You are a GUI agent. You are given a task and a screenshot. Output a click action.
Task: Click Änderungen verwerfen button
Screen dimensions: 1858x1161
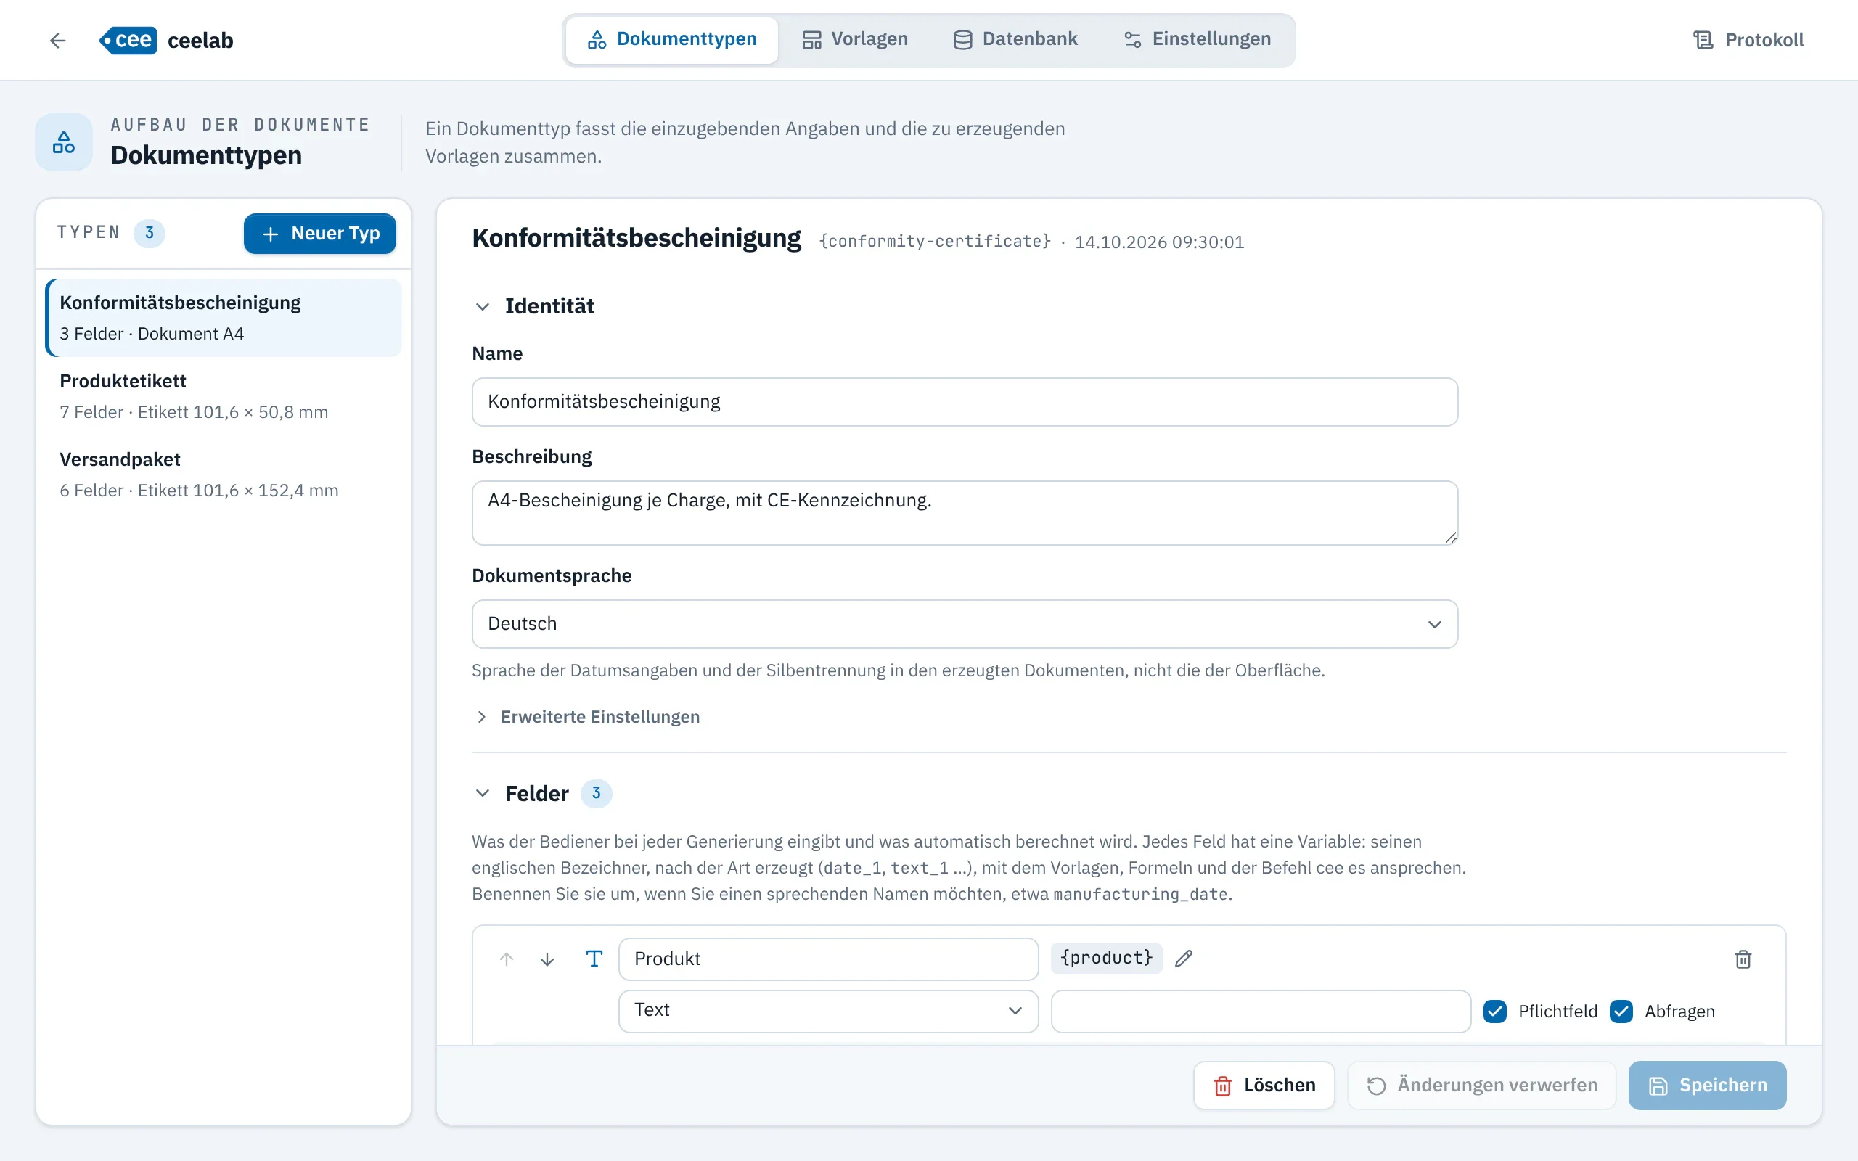pyautogui.click(x=1482, y=1085)
